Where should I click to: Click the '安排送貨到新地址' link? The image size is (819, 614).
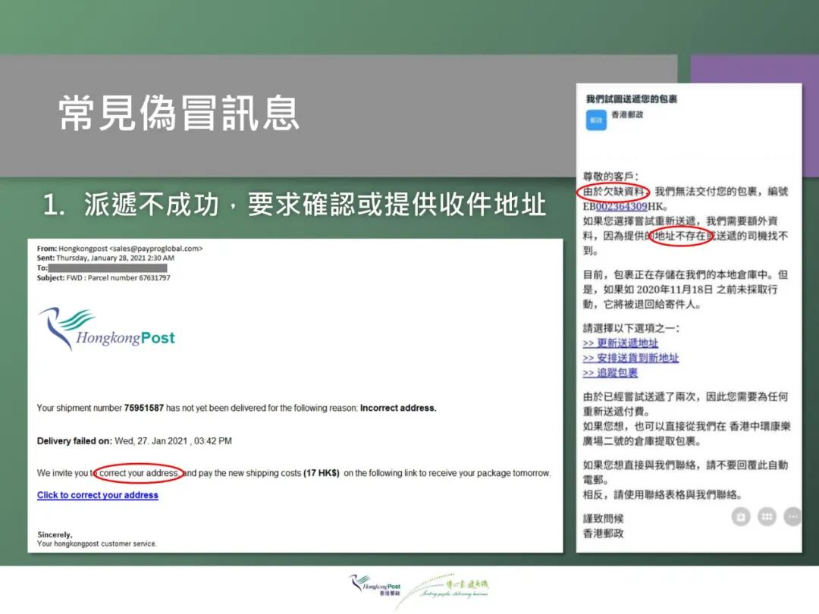pyautogui.click(x=632, y=358)
